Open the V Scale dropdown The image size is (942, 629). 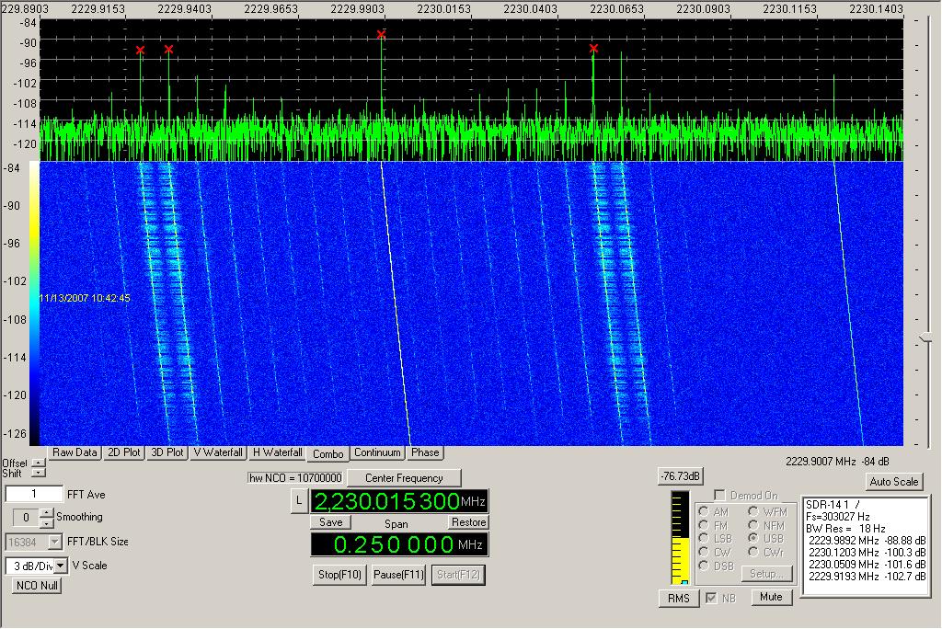[61, 566]
